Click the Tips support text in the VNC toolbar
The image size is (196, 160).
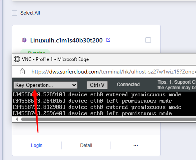pyautogui.click(x=177, y=85)
